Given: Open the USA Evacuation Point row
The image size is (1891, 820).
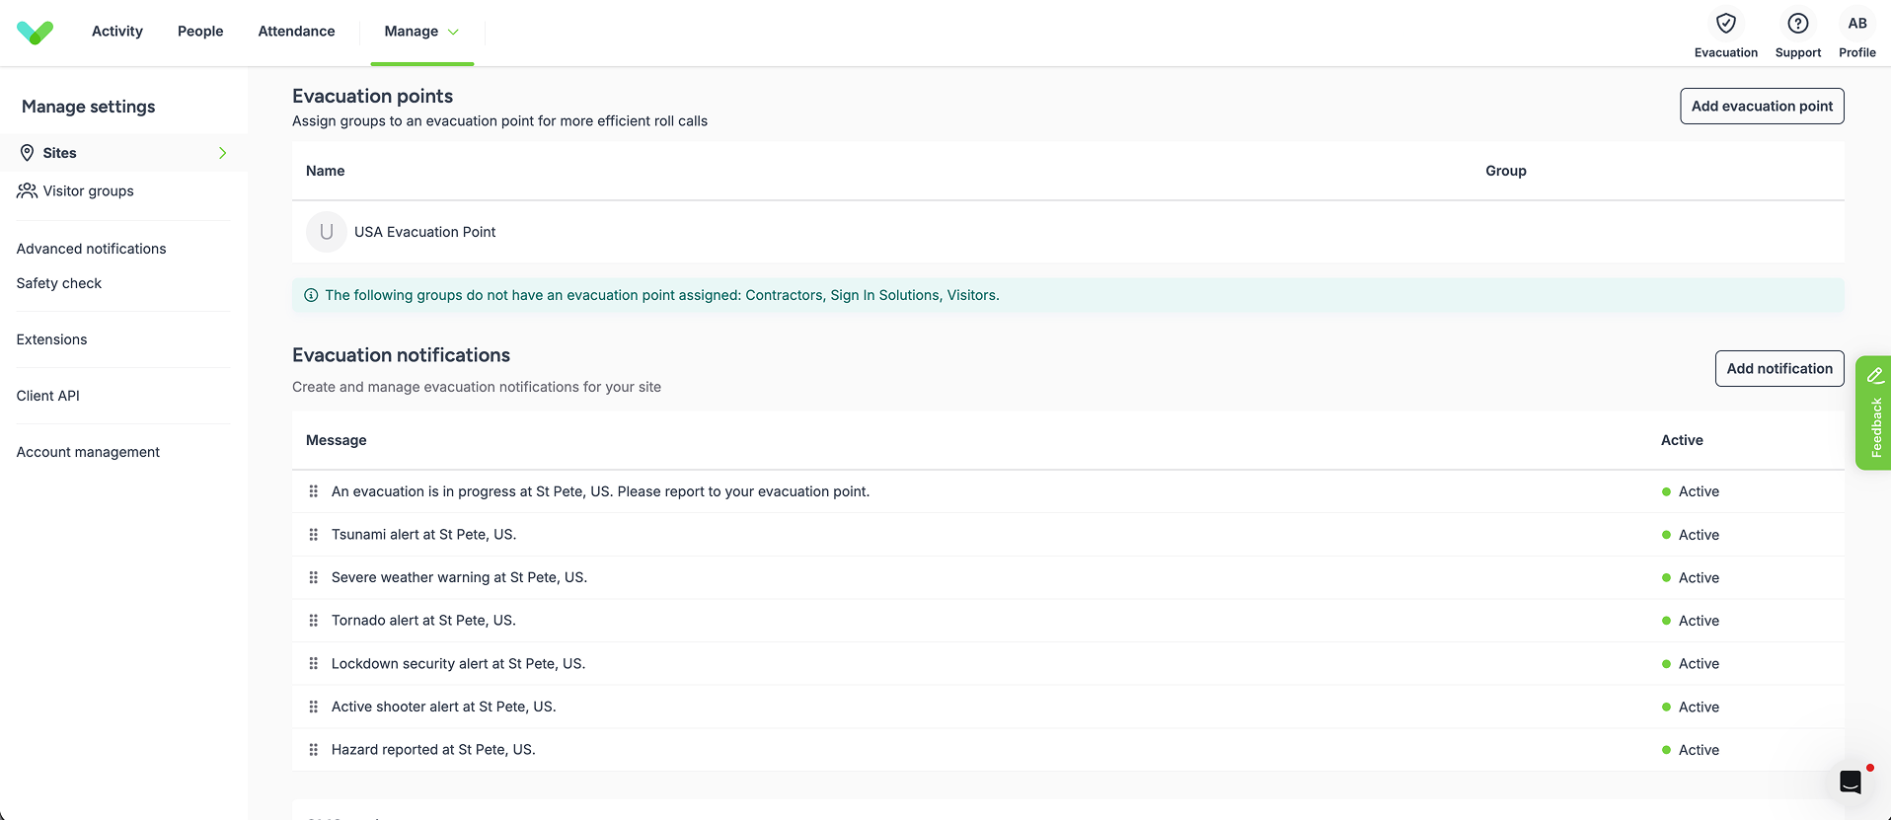Looking at the screenshot, I should click(x=1068, y=232).
